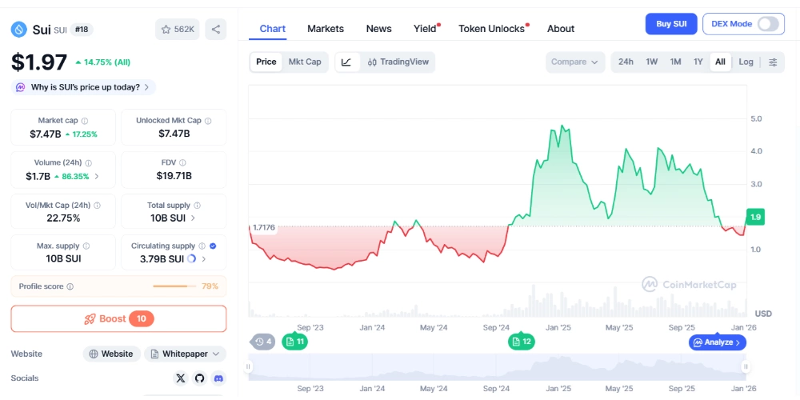The height and width of the screenshot is (400, 800).
Task: Open the Discord social link
Action: pos(218,378)
